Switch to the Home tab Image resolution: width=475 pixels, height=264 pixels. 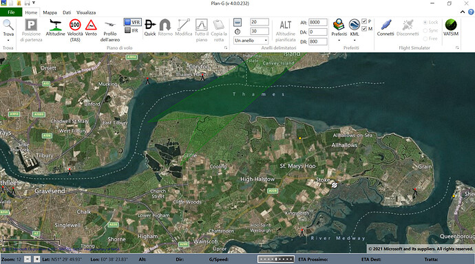(31, 12)
